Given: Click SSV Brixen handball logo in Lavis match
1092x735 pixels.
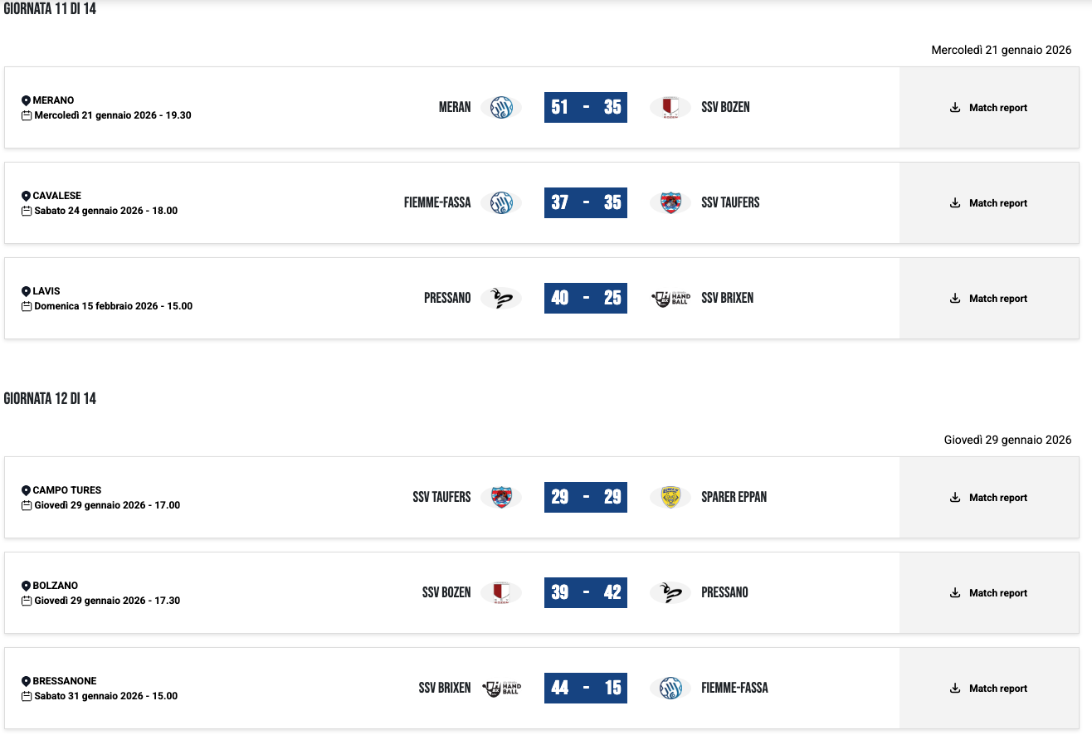Looking at the screenshot, I should click(670, 299).
